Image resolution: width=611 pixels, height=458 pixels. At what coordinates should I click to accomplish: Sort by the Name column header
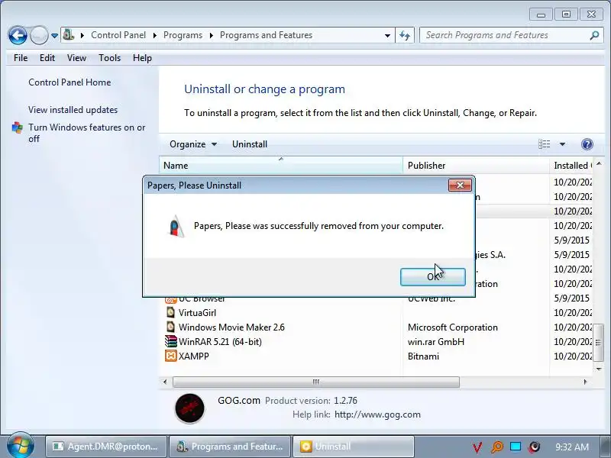click(280, 166)
